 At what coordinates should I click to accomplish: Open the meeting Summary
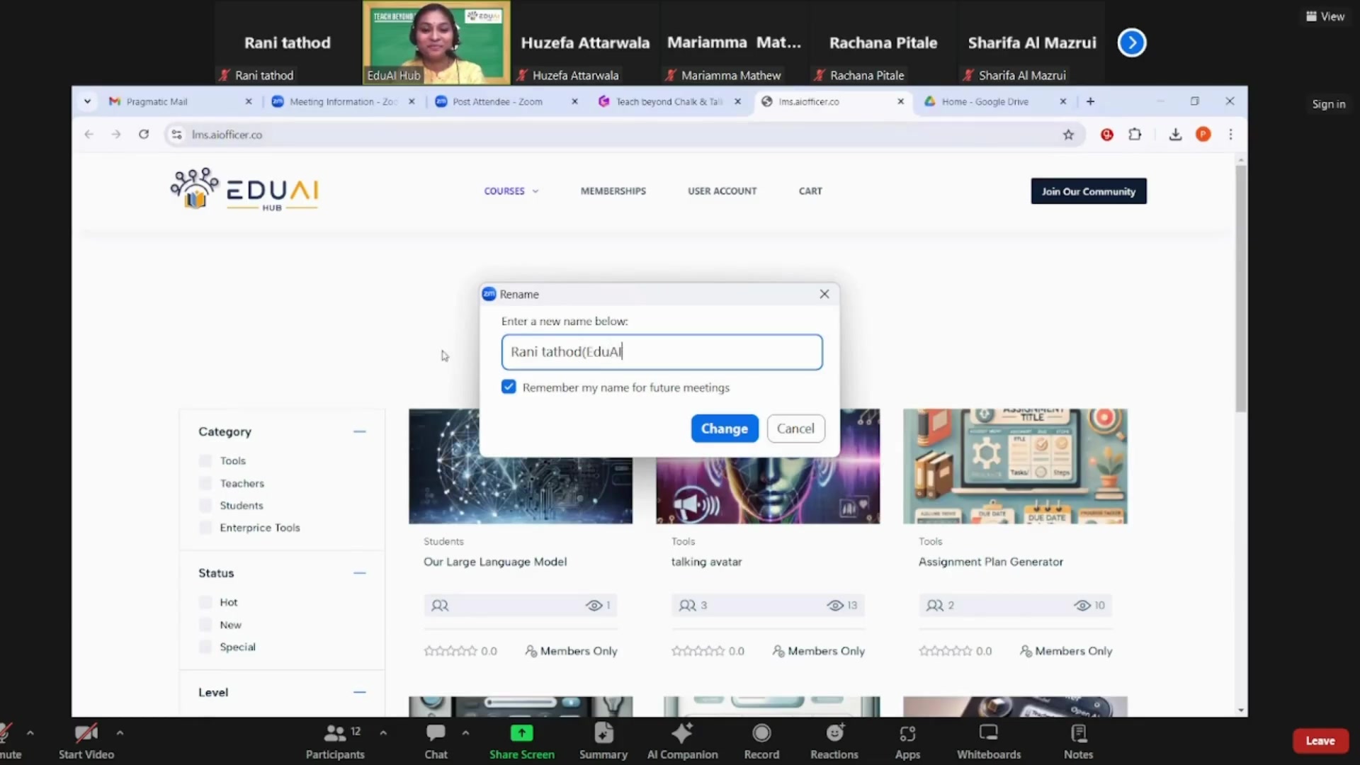click(603, 741)
